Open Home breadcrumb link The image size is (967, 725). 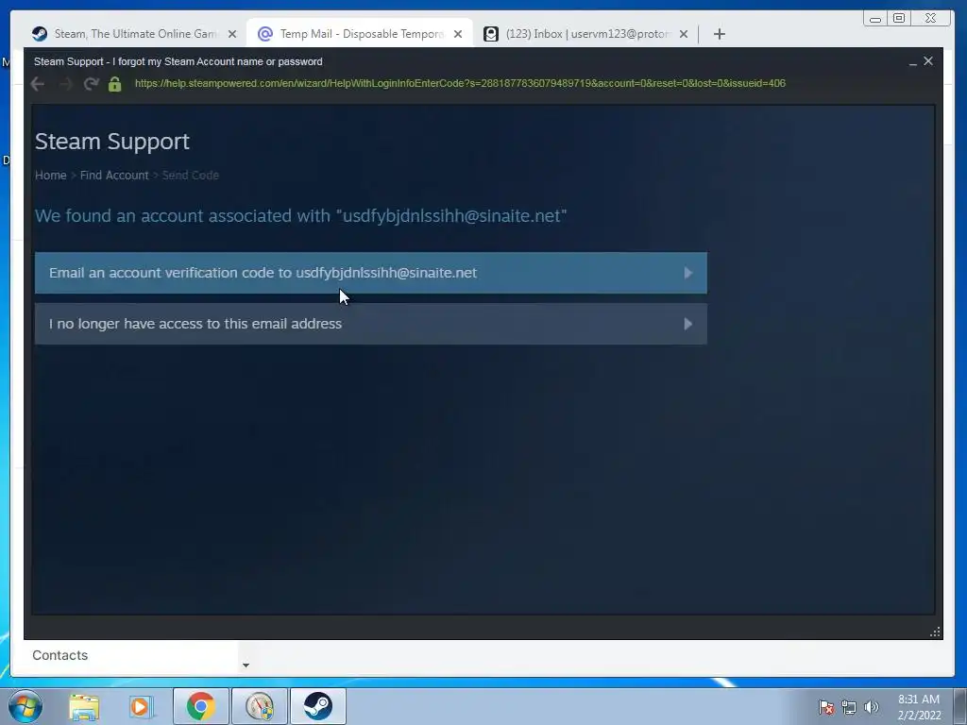(x=51, y=175)
